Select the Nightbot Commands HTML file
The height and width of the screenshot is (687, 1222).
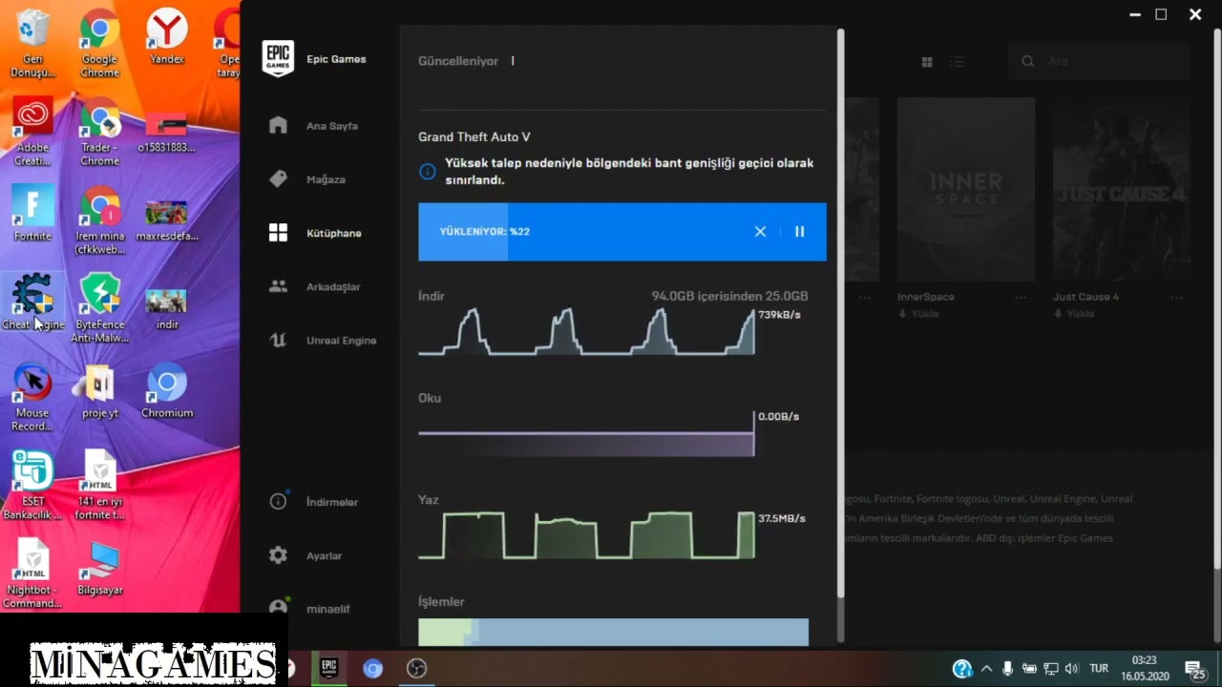(x=33, y=573)
